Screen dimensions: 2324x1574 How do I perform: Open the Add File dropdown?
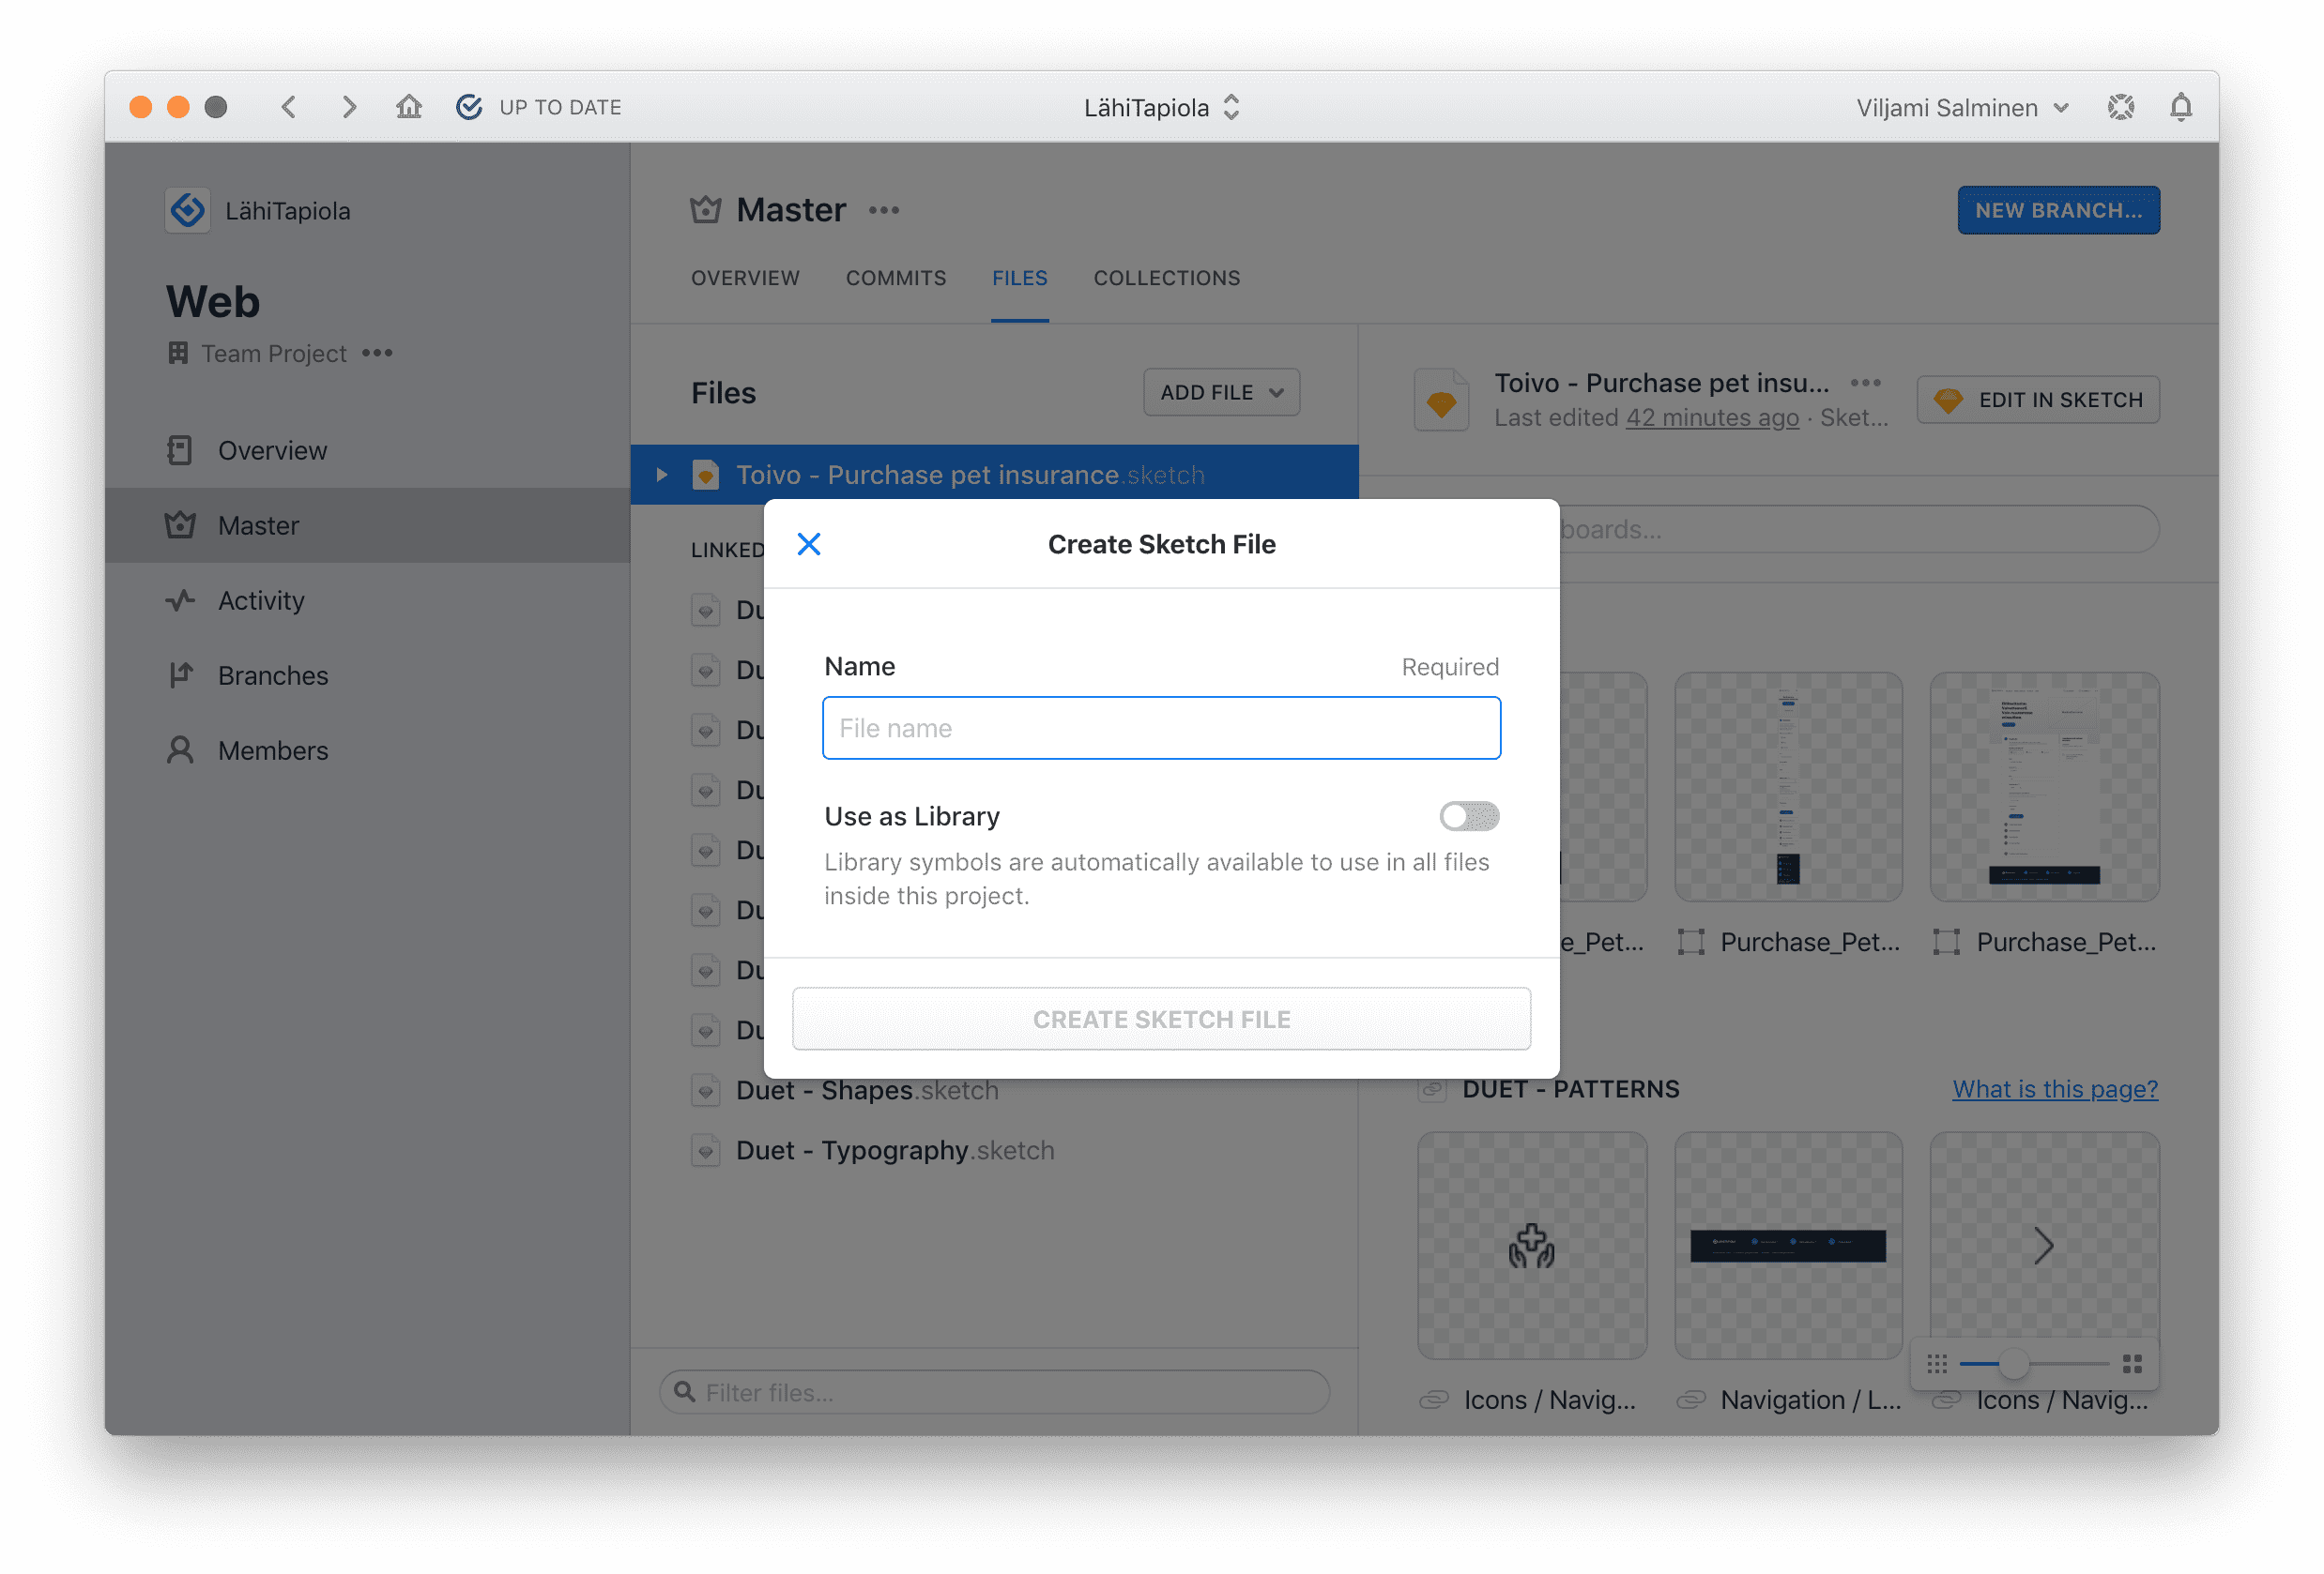pos(1221,392)
